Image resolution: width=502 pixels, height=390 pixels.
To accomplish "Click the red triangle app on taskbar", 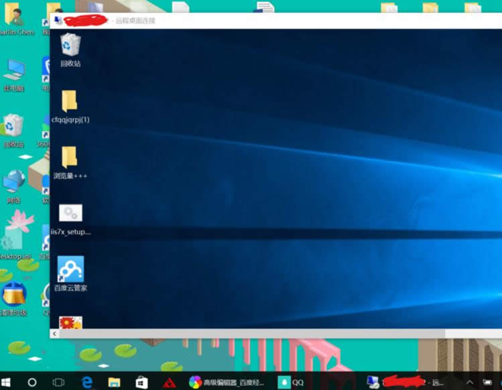I will click(169, 383).
